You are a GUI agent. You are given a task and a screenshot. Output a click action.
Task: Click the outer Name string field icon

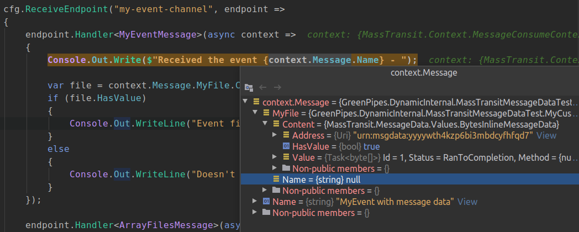pyautogui.click(x=266, y=202)
